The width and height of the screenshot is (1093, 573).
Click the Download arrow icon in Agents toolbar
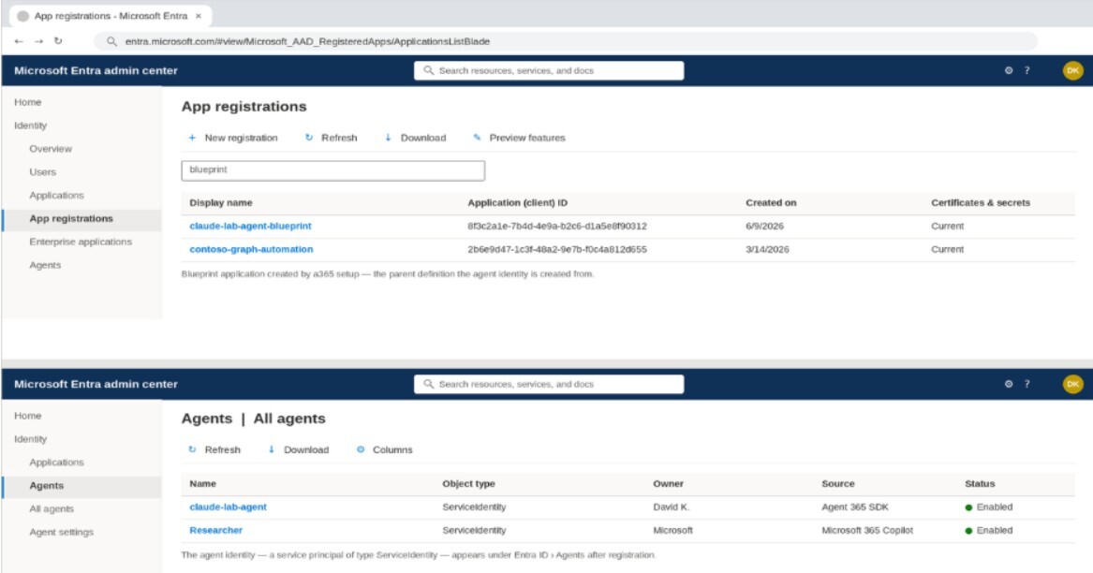tap(272, 449)
